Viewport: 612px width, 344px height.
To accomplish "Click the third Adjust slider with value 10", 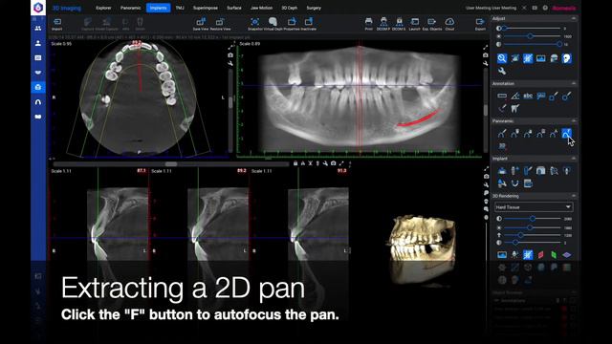I will (532, 45).
